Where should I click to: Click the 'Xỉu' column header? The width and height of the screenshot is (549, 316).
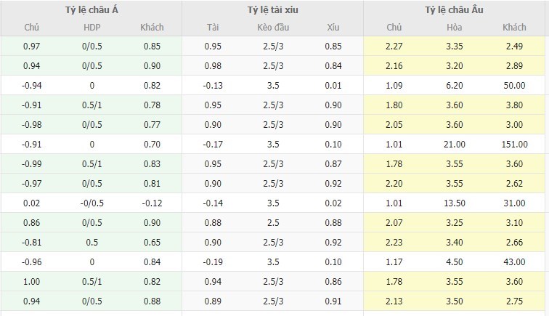click(333, 28)
